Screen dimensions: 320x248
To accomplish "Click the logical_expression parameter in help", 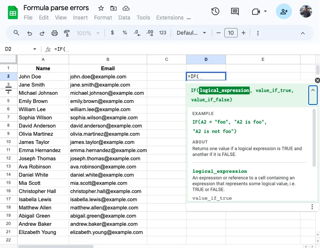I will click(224, 90).
